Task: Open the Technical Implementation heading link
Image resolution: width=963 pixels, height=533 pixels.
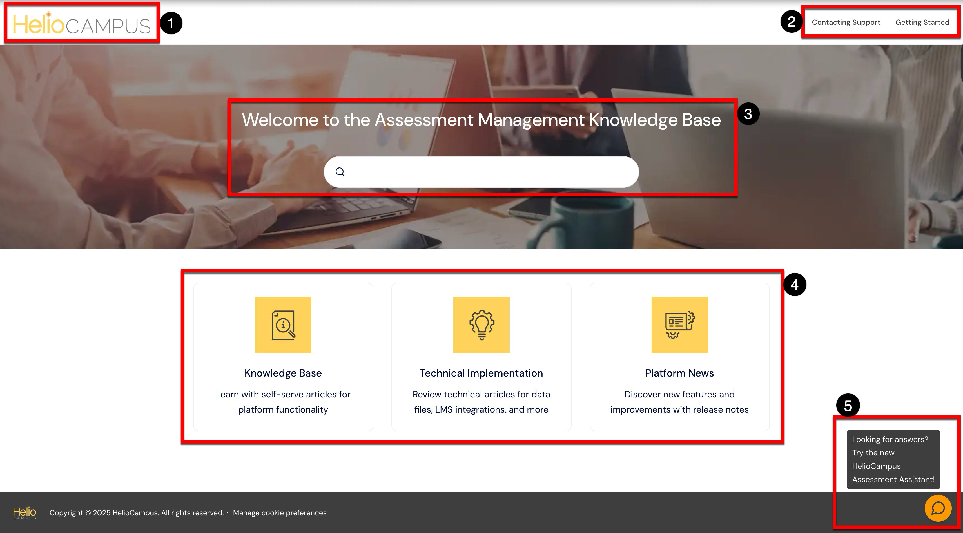Action: pyautogui.click(x=481, y=373)
